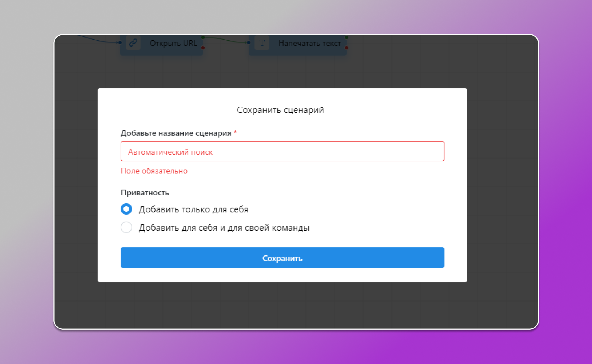Click the 'Сохранить' button
The image size is (592, 364).
pyautogui.click(x=282, y=257)
